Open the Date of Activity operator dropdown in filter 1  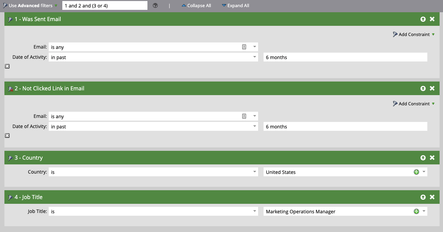point(255,57)
